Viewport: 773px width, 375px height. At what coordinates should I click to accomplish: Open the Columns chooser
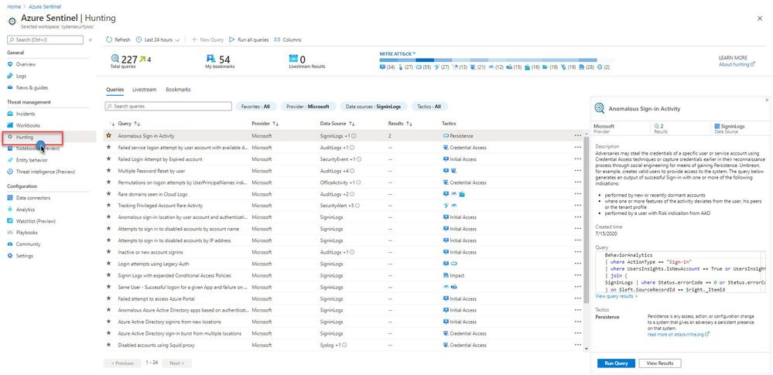pos(287,40)
